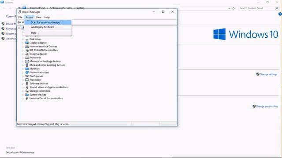Click the Storage controllers icon
The height and width of the screenshot is (158, 282).
27,91
